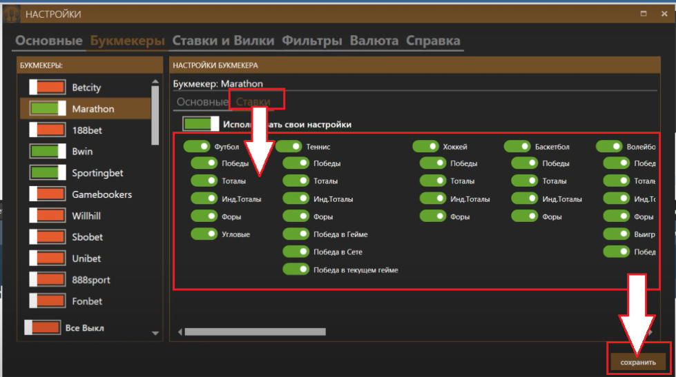Viewport: 676px width, 377px height.
Task: Toggle the Волейбол sport switch
Action: [x=609, y=146]
